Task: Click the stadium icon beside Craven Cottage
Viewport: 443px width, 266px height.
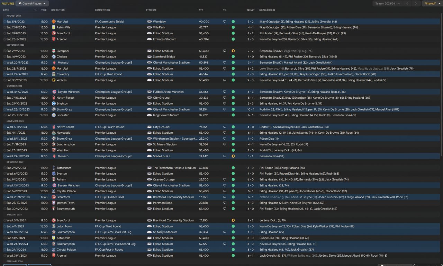Action: (x=149, y=179)
